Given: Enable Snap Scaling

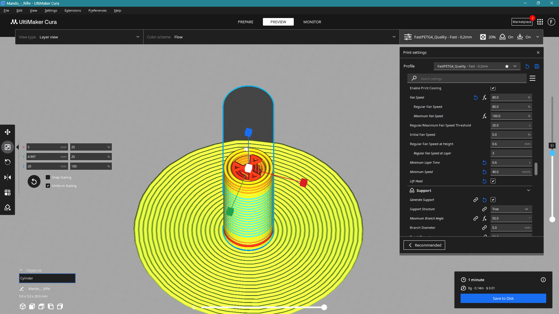Looking at the screenshot, I should pyautogui.click(x=48, y=177).
